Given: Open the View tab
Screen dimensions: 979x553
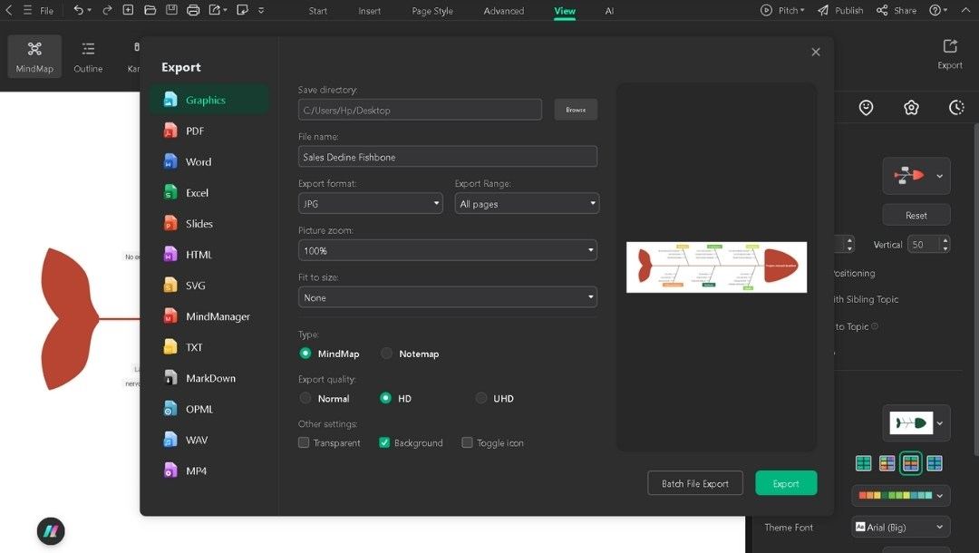Looking at the screenshot, I should tap(565, 11).
